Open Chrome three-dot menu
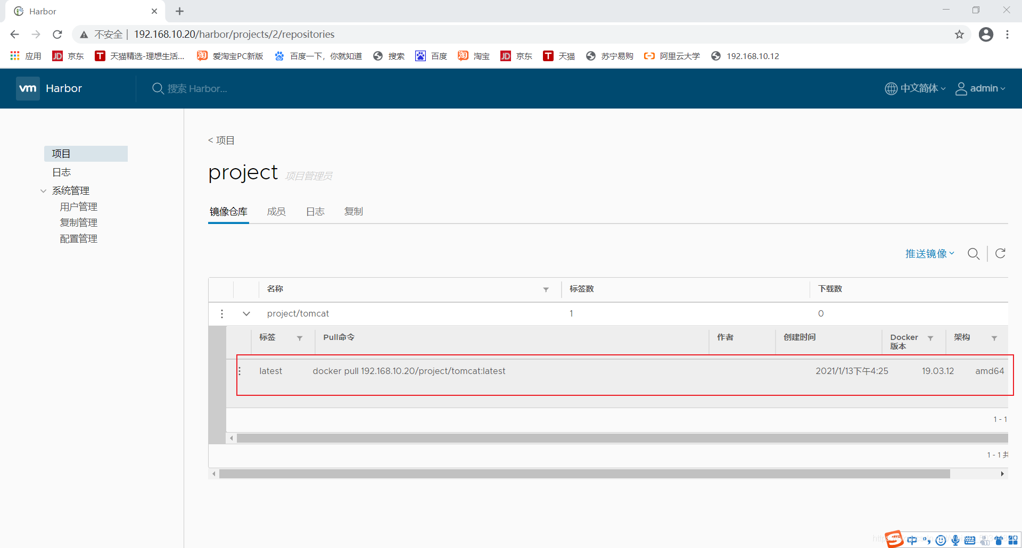Image resolution: width=1022 pixels, height=548 pixels. click(x=1007, y=35)
